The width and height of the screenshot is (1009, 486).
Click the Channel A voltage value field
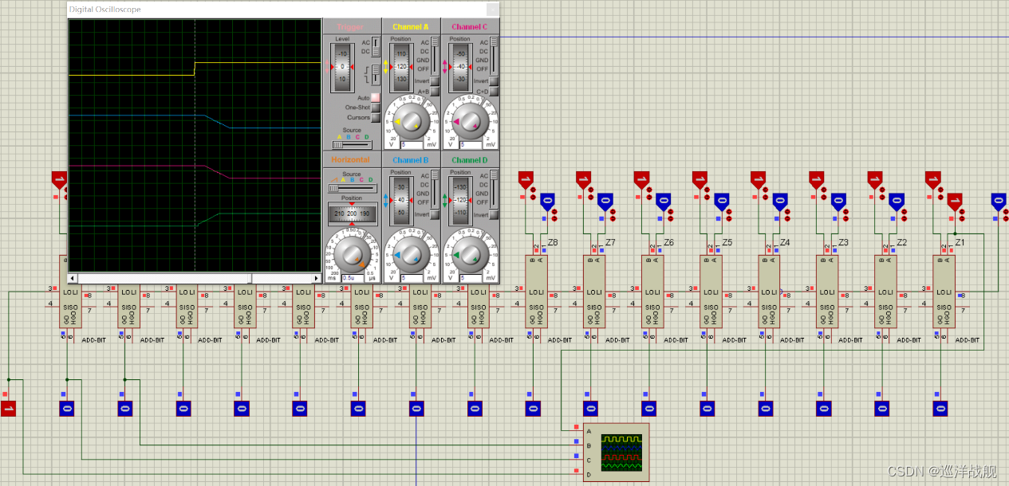410,144
